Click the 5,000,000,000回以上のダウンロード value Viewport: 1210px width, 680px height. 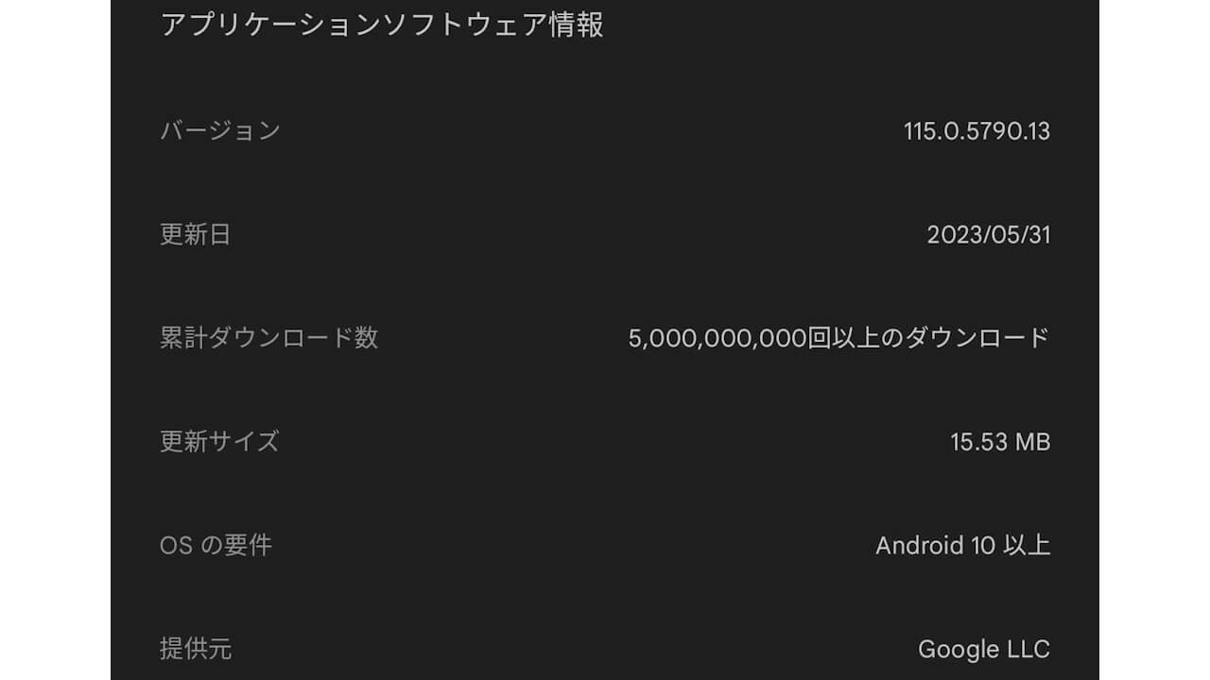pos(839,338)
